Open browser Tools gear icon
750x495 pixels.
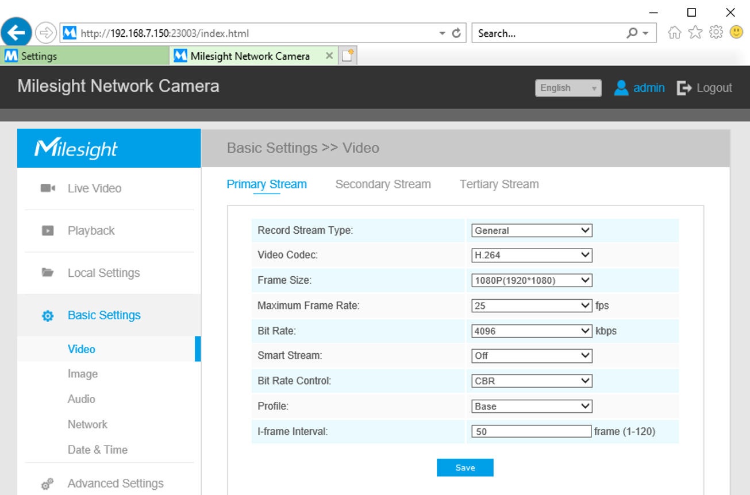click(716, 32)
